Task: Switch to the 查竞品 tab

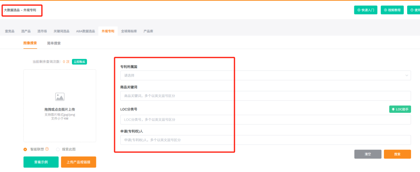Action: click(10, 32)
